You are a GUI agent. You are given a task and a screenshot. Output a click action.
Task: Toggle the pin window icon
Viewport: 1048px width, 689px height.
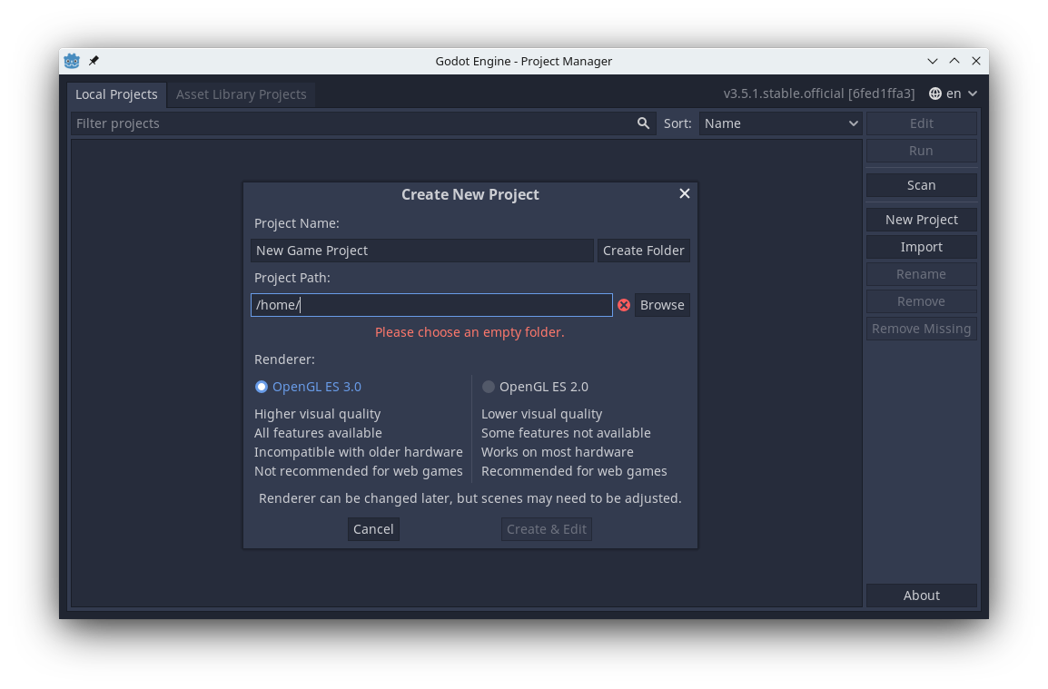[94, 61]
